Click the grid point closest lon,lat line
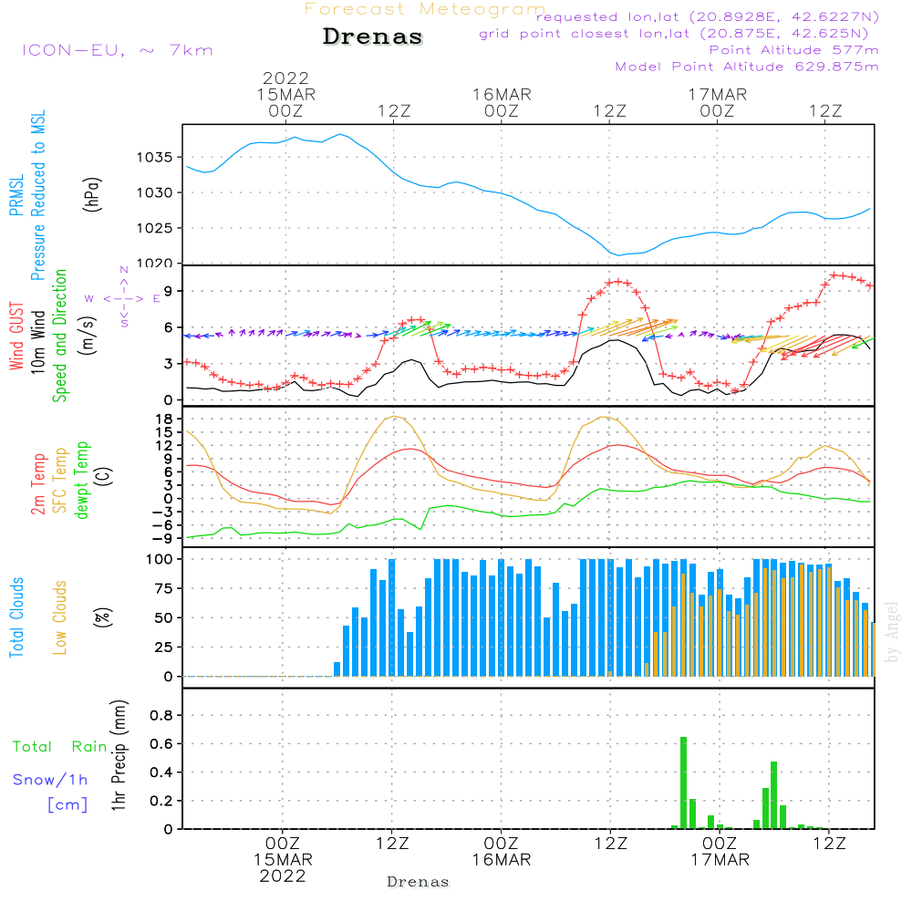Viewport: 912px width, 912px height. [x=674, y=34]
